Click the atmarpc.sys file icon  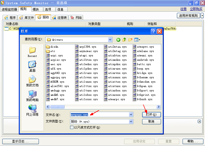pos(106,99)
